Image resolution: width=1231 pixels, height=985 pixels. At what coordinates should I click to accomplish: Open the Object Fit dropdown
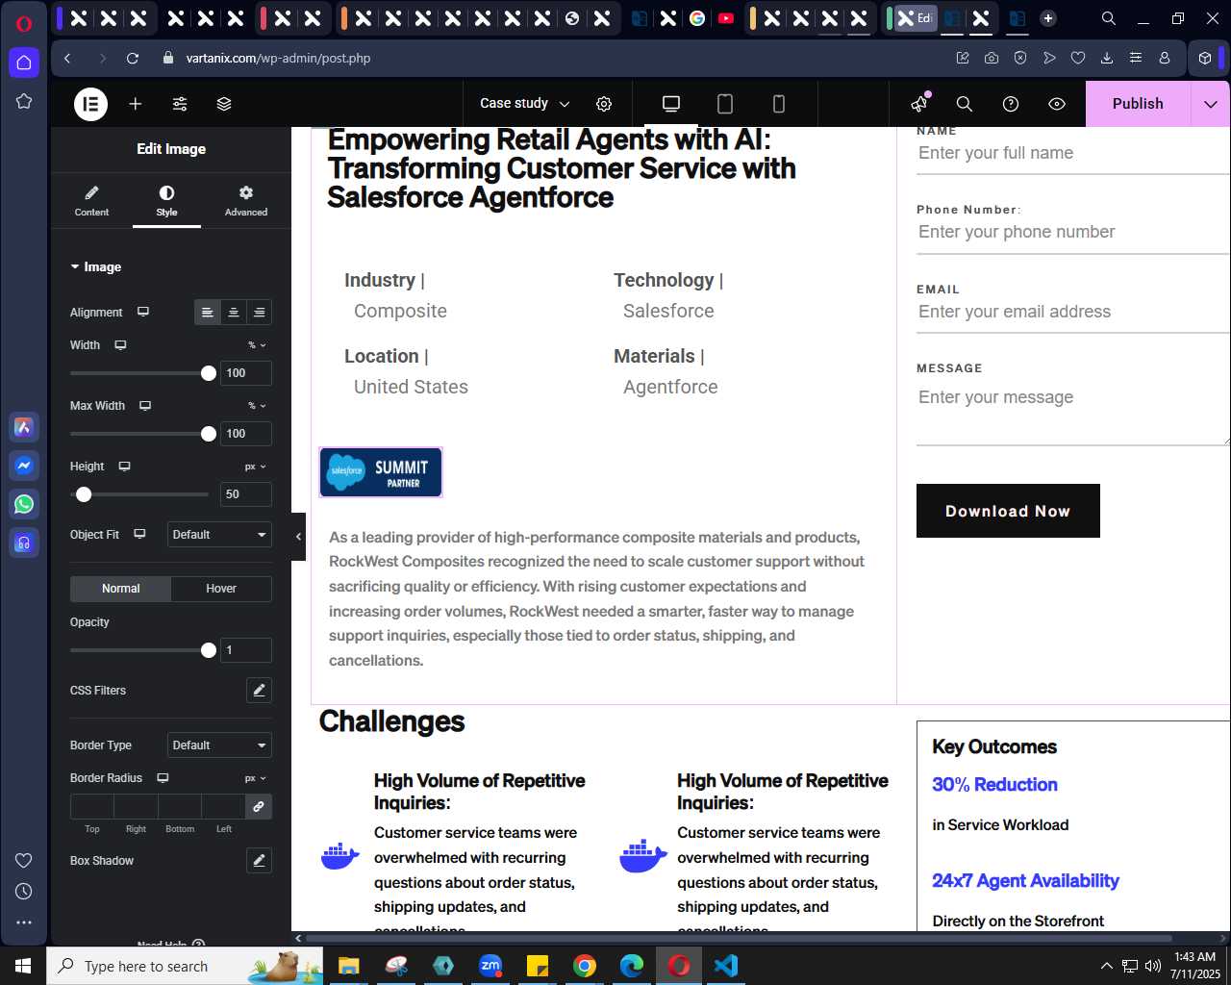click(x=219, y=534)
